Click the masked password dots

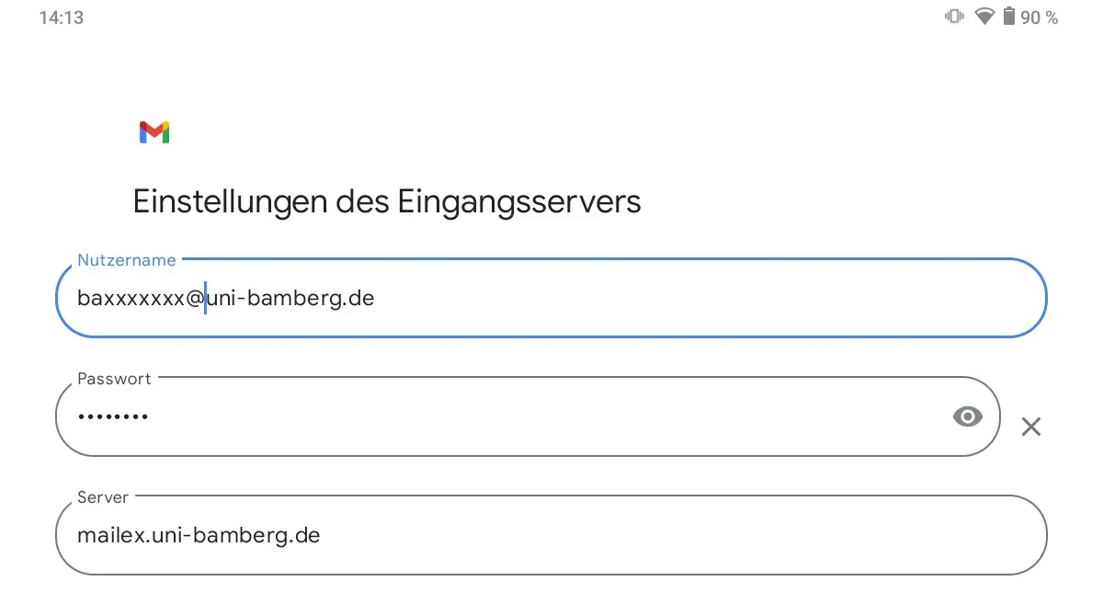[113, 417]
